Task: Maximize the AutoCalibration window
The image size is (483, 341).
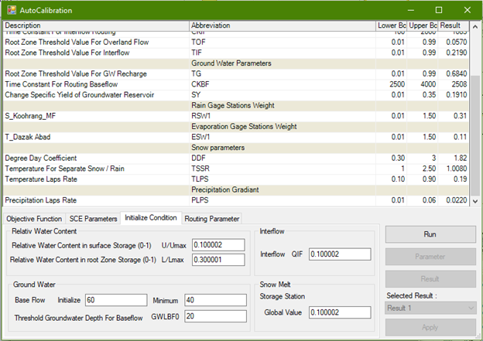Action: click(438, 10)
